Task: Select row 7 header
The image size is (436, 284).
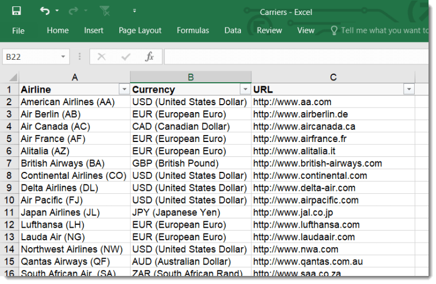Action: tap(9, 163)
